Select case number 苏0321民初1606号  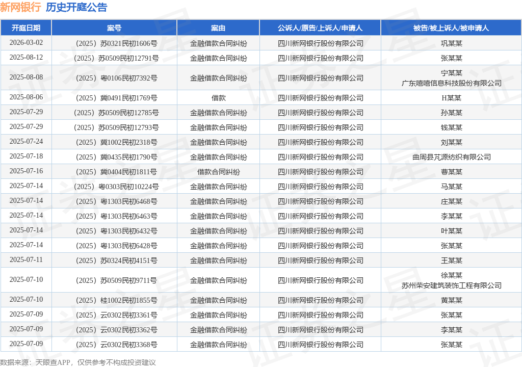[117, 43]
